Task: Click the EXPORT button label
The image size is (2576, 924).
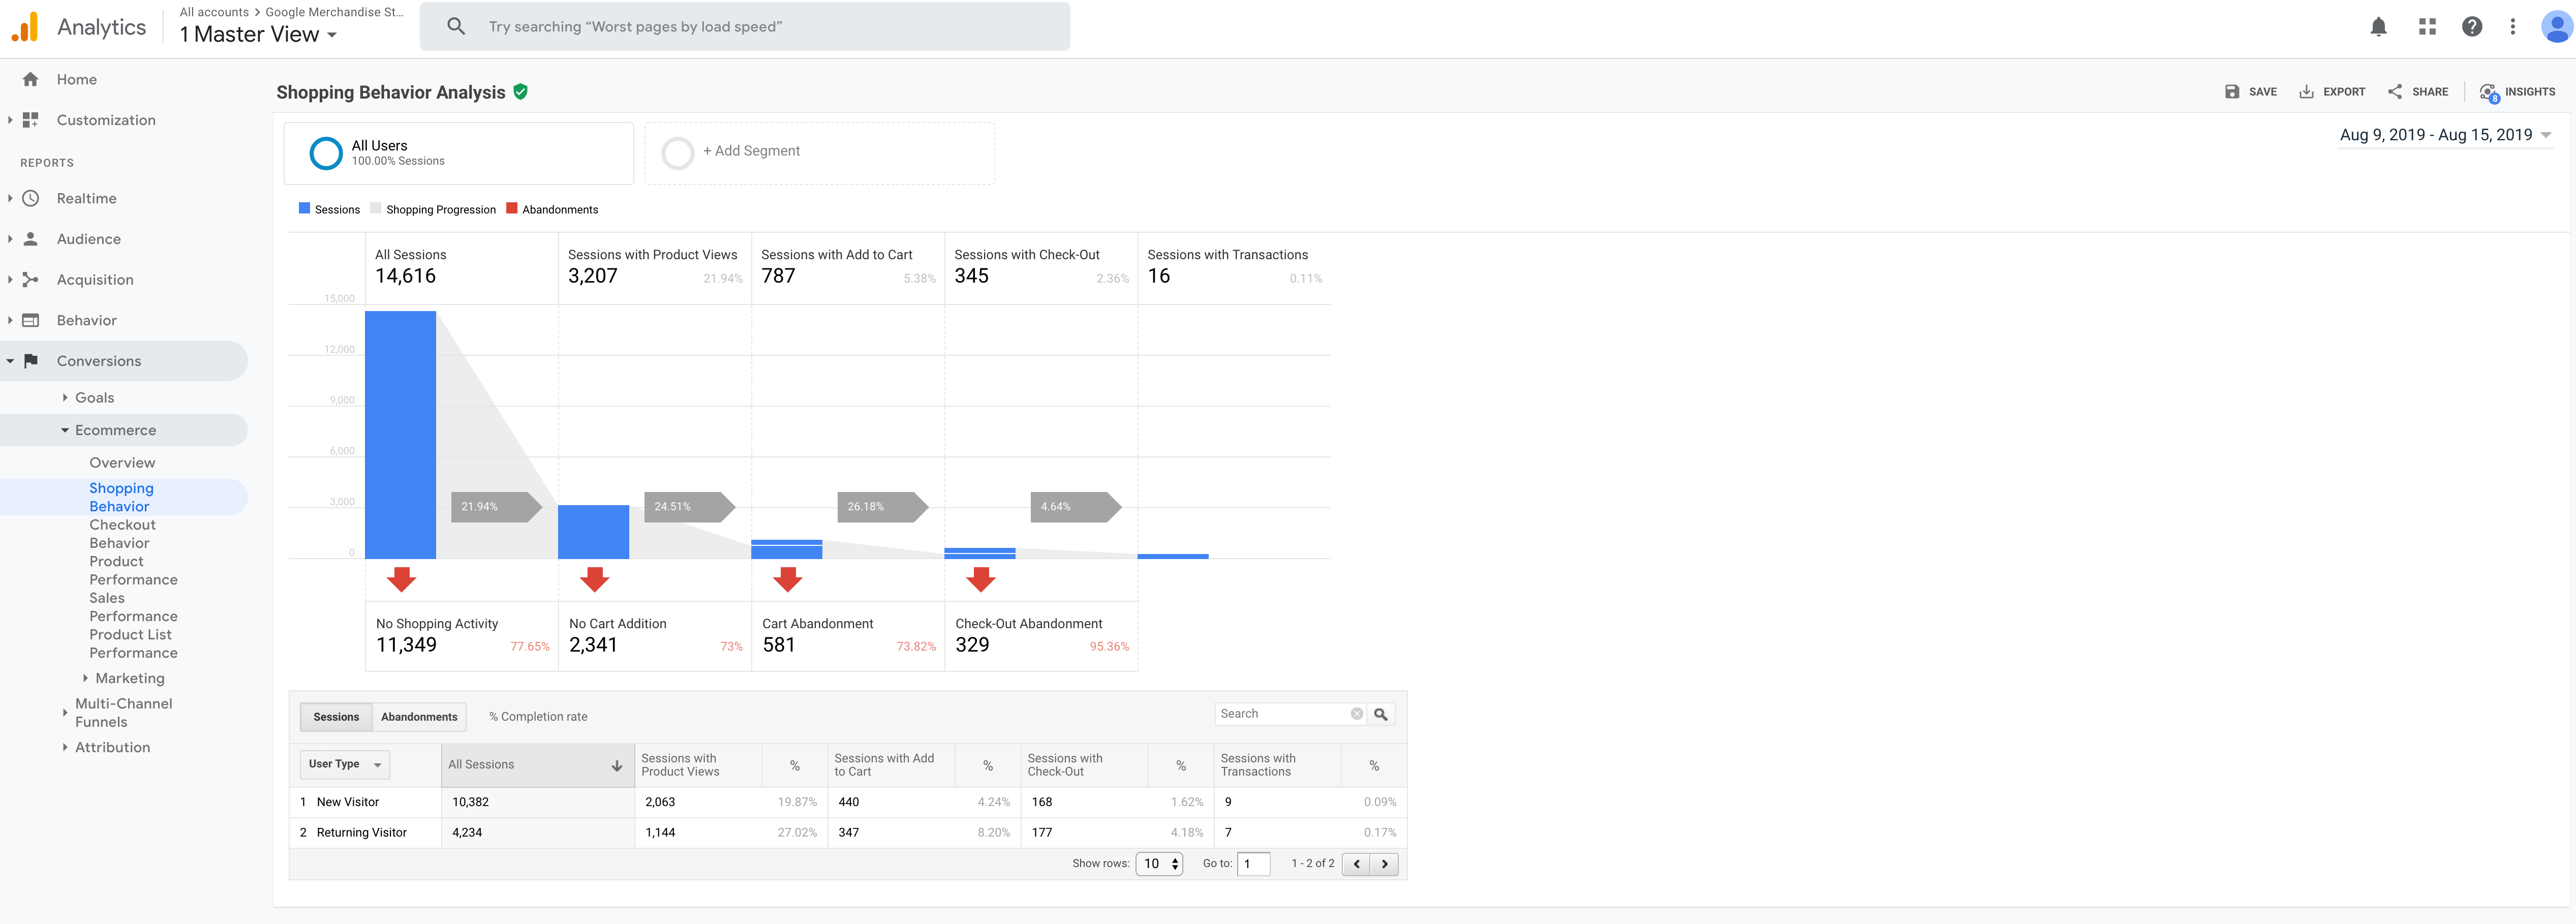Action: (x=2344, y=92)
